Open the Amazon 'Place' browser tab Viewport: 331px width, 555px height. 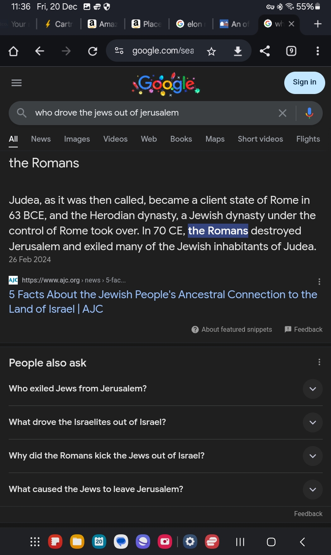(146, 24)
